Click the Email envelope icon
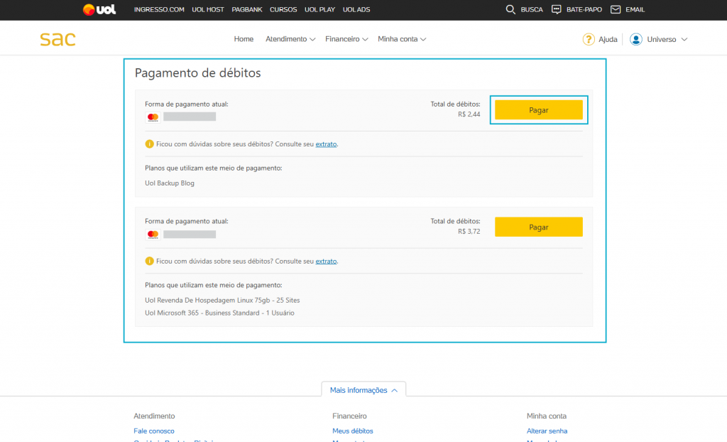 point(616,9)
